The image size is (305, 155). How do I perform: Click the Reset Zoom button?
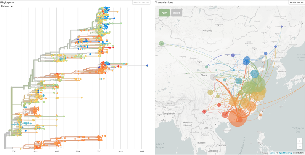click(296, 3)
